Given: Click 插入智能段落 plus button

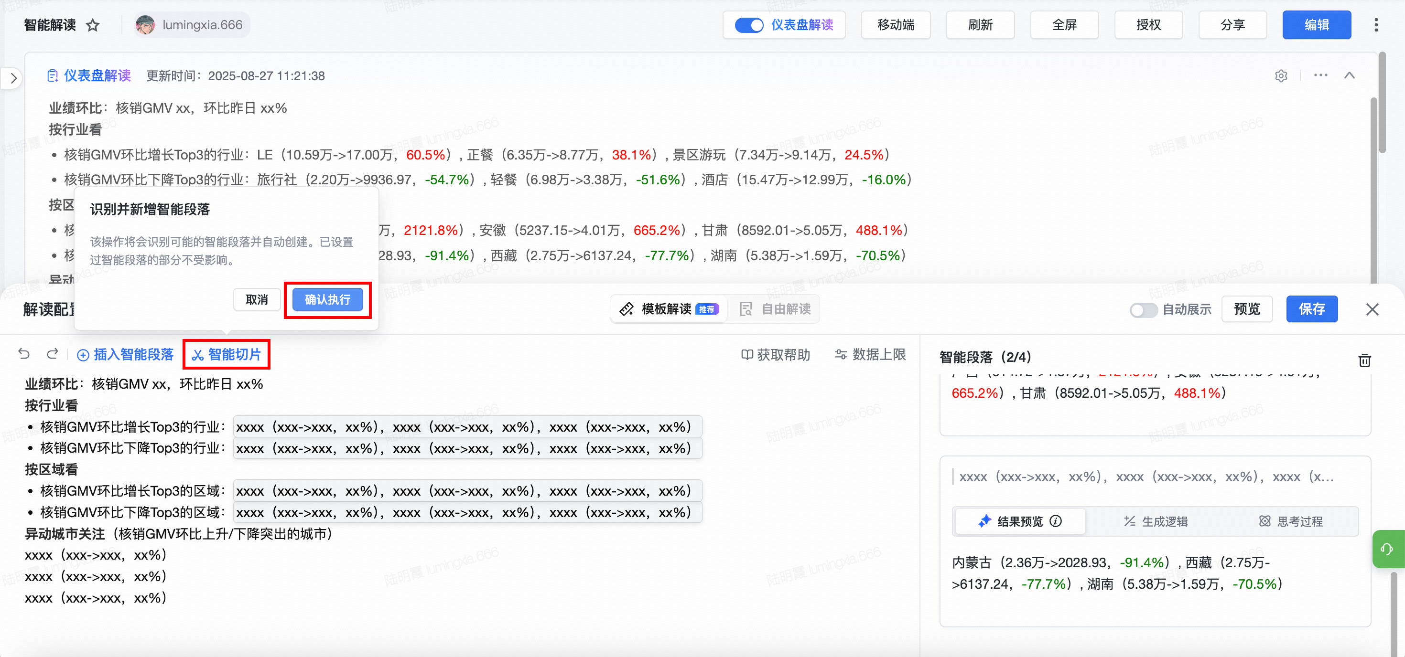Looking at the screenshot, I should (125, 355).
